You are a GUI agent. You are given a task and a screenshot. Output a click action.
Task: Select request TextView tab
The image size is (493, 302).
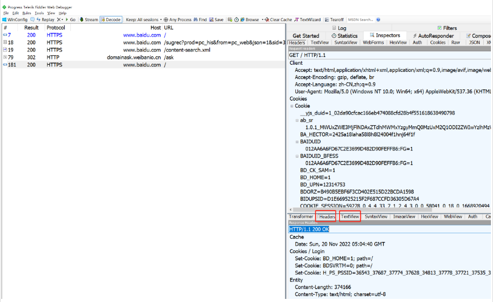319,43
